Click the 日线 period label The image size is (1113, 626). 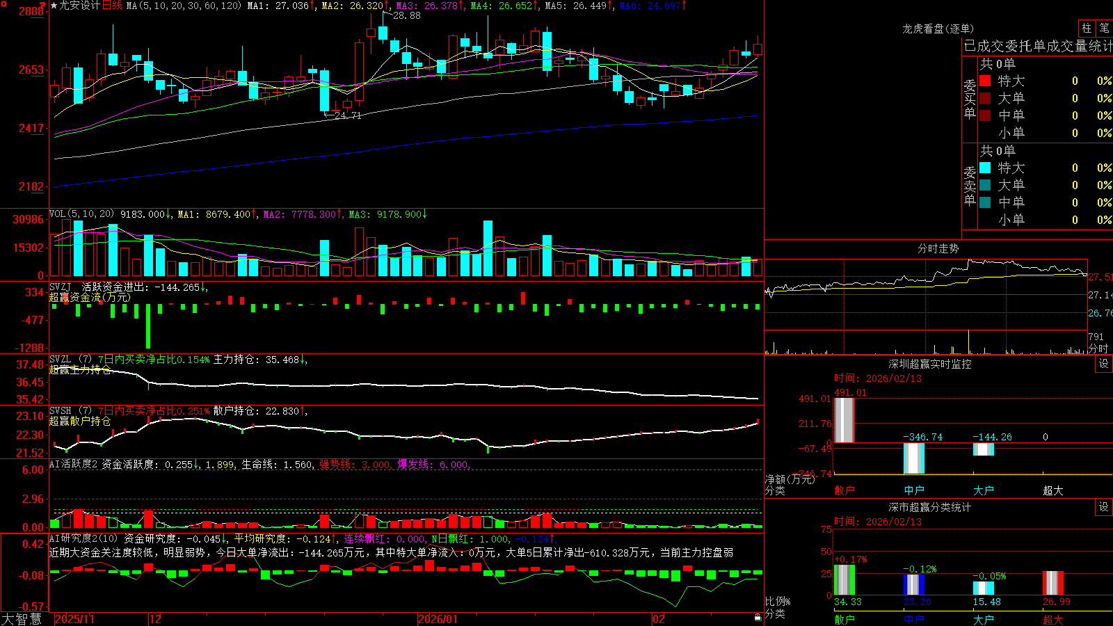click(112, 6)
